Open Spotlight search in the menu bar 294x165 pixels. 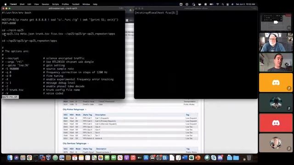(x=223, y=4)
